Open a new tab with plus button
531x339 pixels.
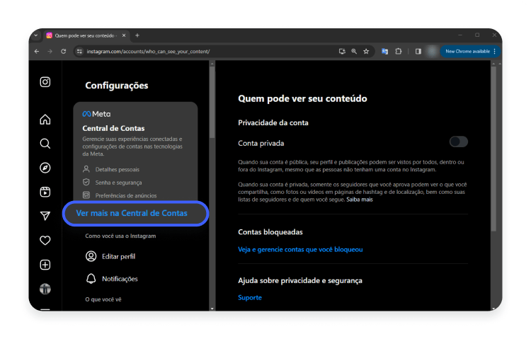[137, 35]
